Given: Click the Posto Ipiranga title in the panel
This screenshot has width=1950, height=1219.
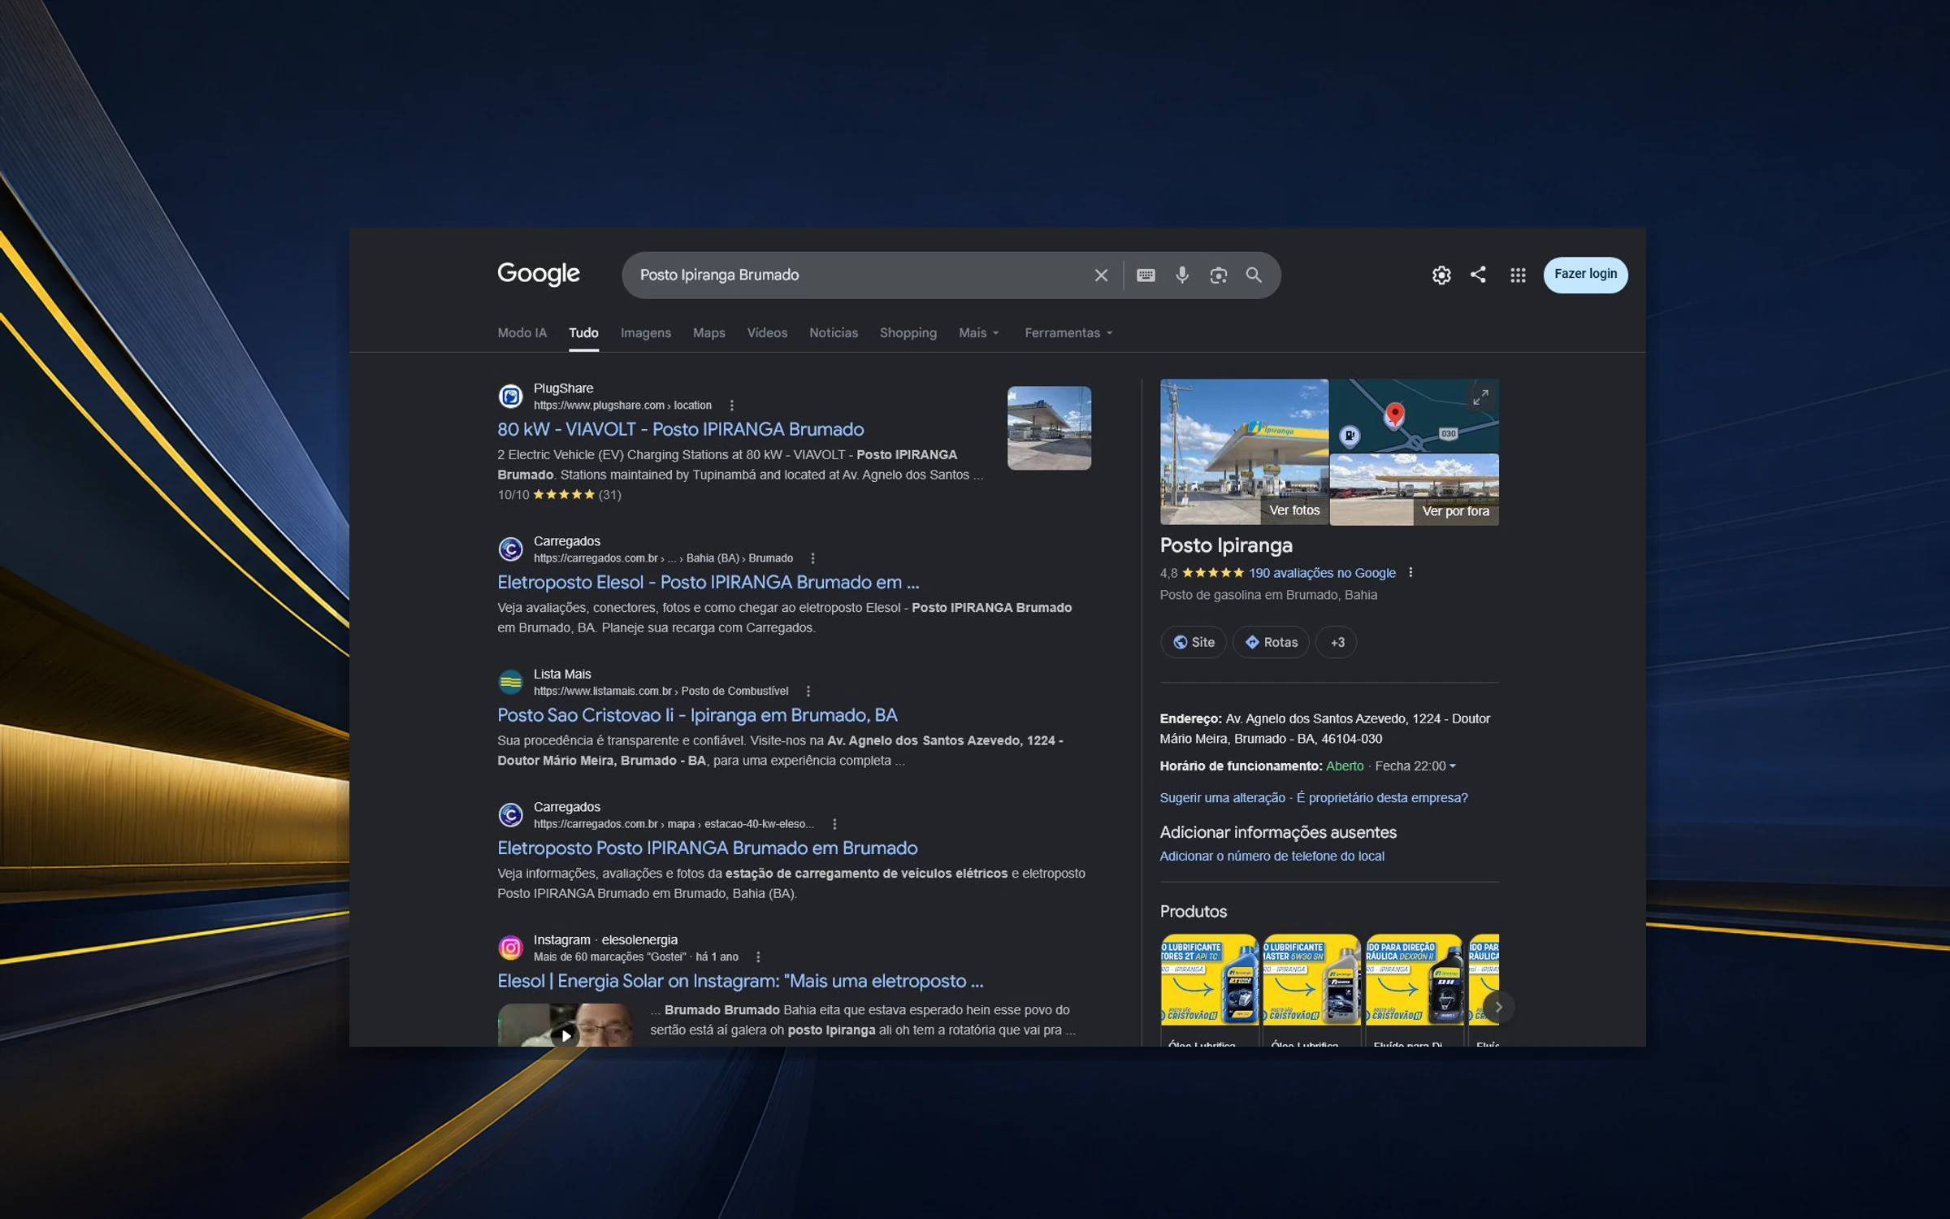Looking at the screenshot, I should [1226, 545].
